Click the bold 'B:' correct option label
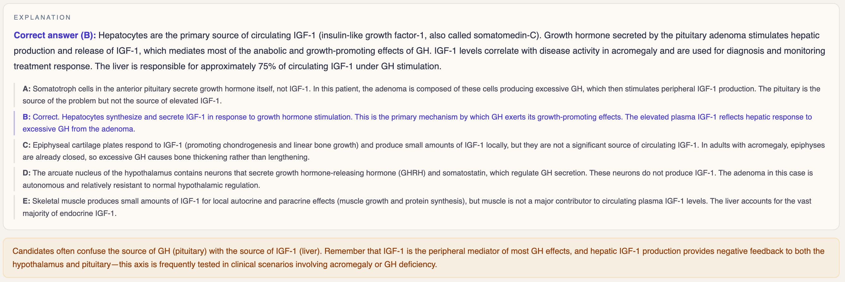Image resolution: width=845 pixels, height=282 pixels. tap(27, 117)
